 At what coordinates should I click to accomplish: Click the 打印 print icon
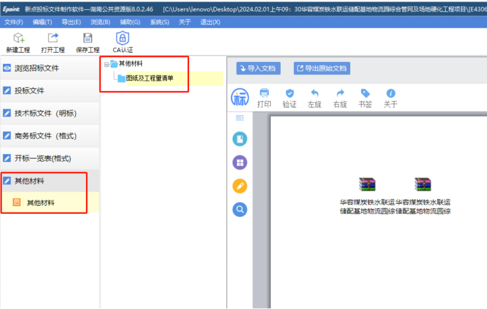click(264, 98)
